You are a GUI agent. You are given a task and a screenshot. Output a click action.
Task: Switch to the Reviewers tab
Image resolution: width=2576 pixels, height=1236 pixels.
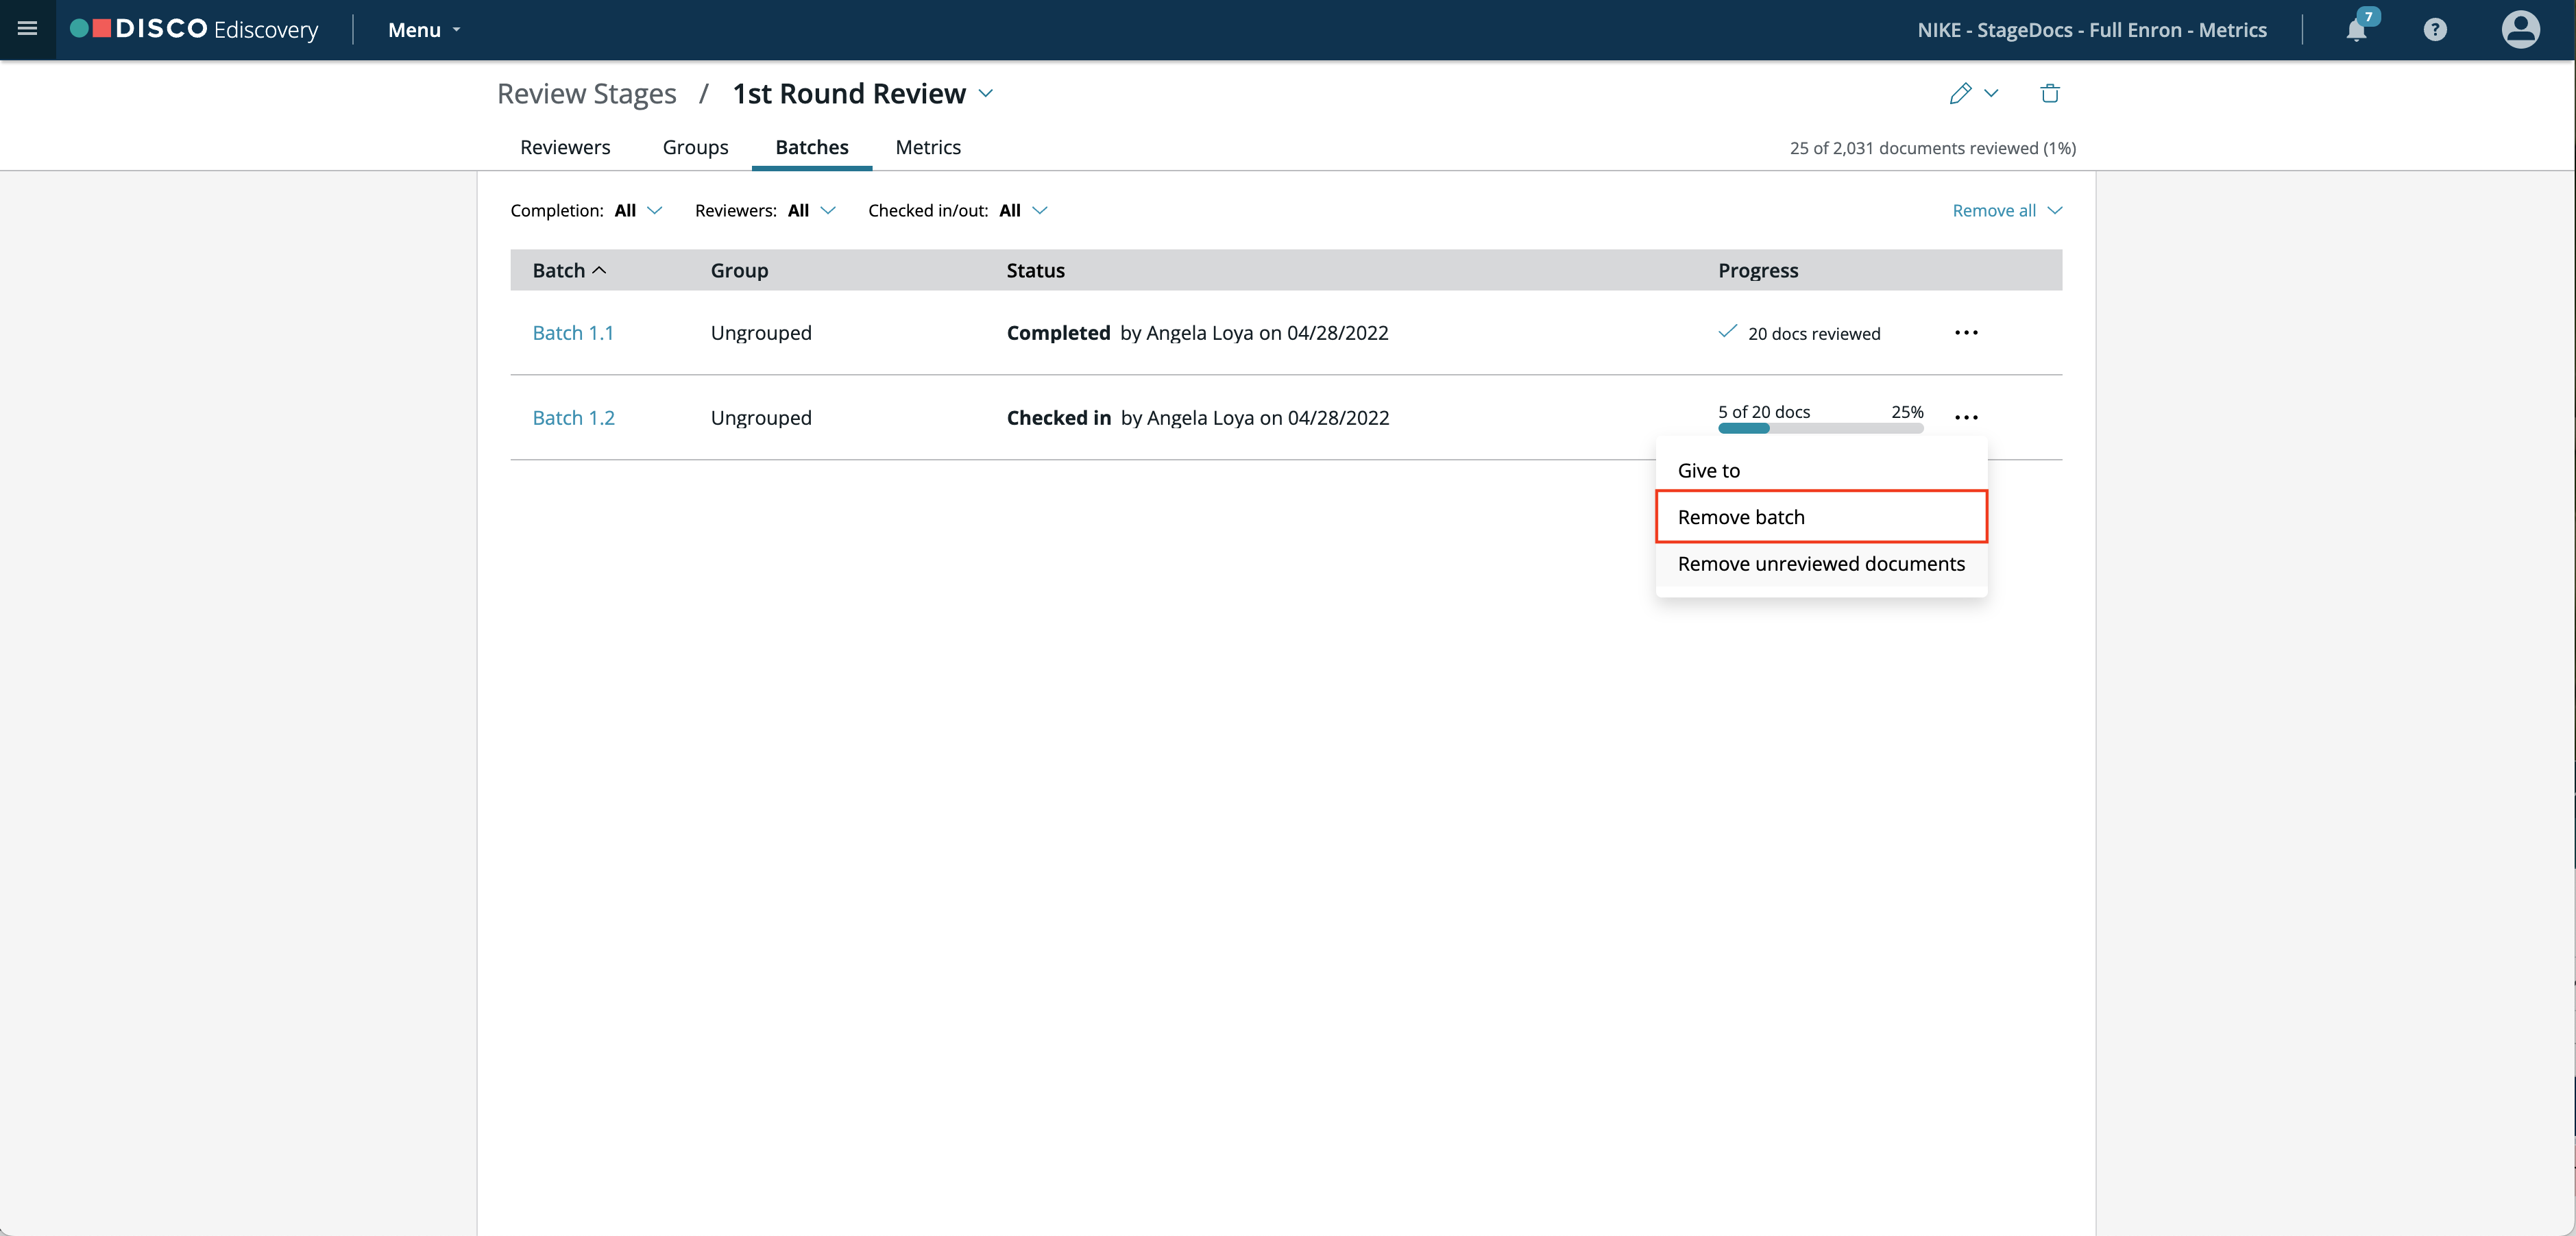(x=565, y=147)
